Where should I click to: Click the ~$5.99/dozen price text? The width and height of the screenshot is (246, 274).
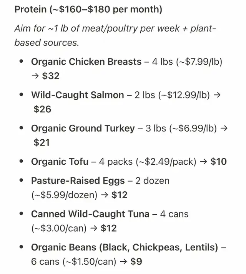pos(65,195)
